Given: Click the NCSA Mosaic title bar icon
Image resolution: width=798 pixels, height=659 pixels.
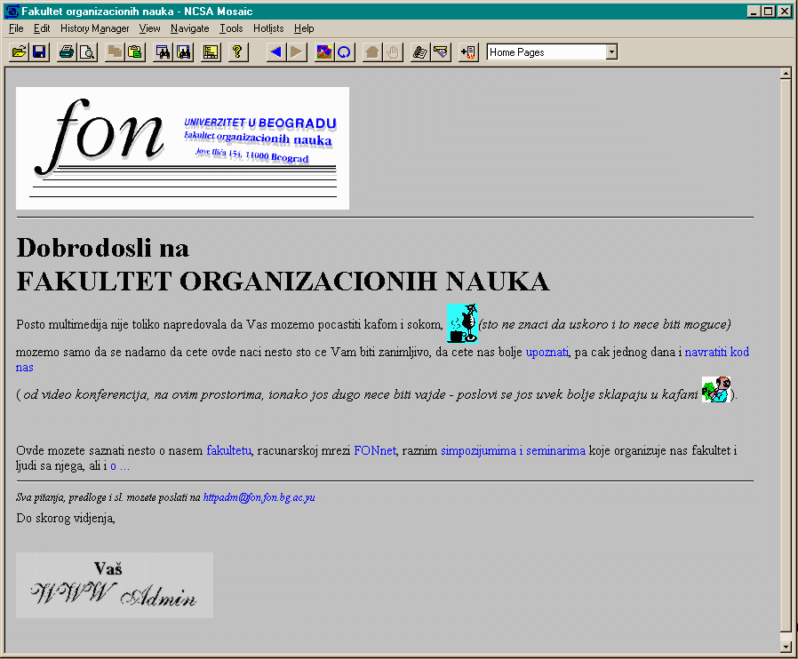Looking at the screenshot, I should [x=12, y=12].
